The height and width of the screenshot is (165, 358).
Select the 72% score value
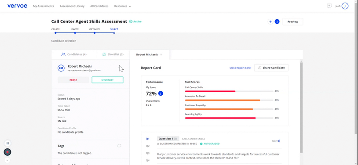click(x=151, y=93)
